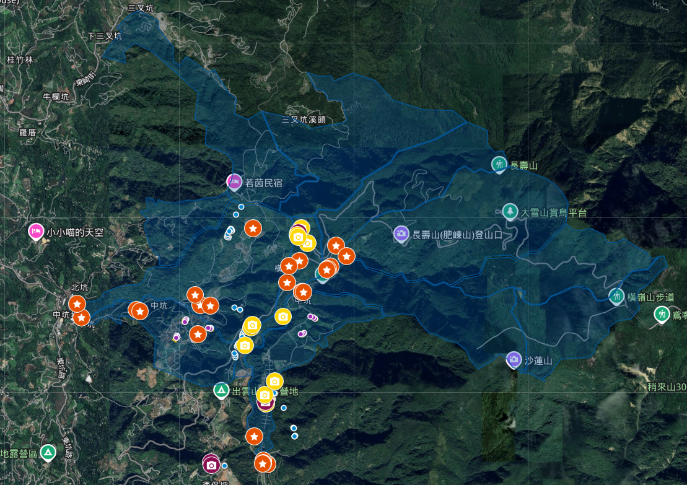Open the 長壽山 hiking marker
The image size is (687, 485).
click(x=499, y=164)
